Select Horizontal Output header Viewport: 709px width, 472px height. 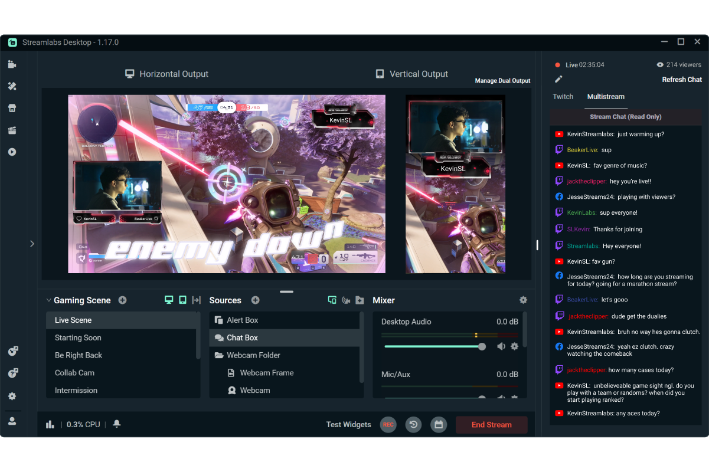(x=166, y=74)
